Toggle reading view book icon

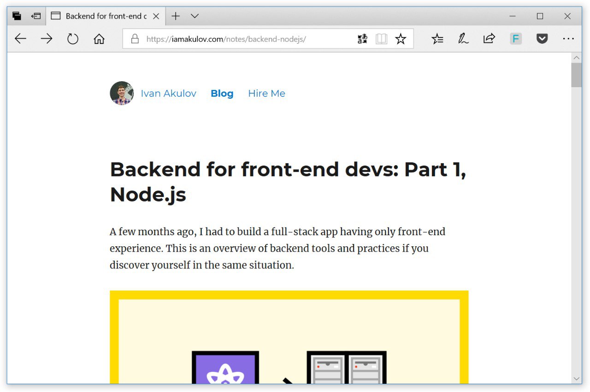click(x=381, y=39)
